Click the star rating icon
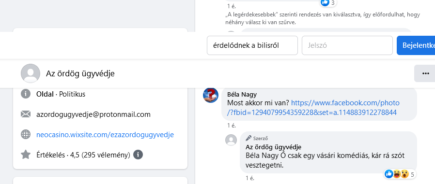 point(26,155)
